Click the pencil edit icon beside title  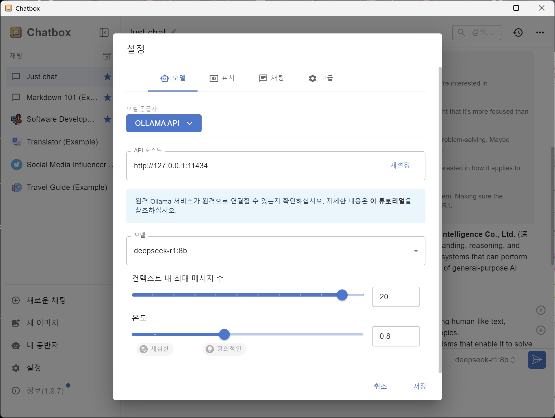point(174,31)
